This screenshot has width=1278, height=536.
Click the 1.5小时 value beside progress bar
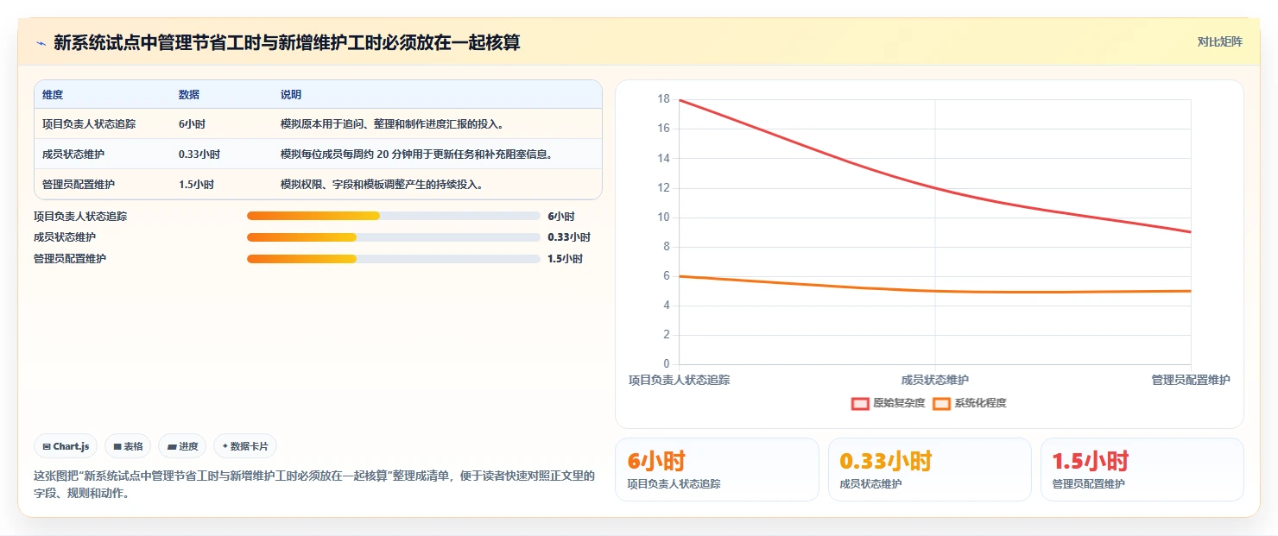[x=565, y=259]
